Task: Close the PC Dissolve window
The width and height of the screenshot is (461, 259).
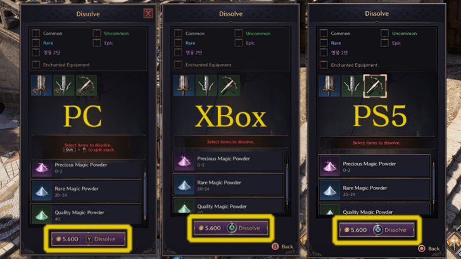Action: point(148,13)
